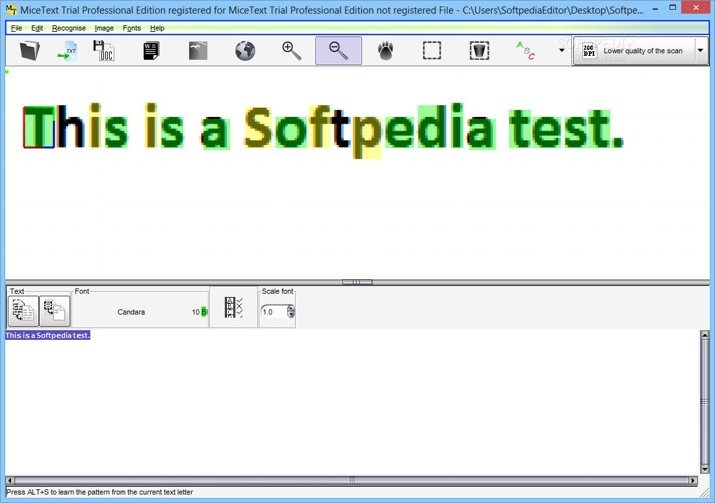
Task: Click the pane splitter handle grip
Action: [x=357, y=282]
